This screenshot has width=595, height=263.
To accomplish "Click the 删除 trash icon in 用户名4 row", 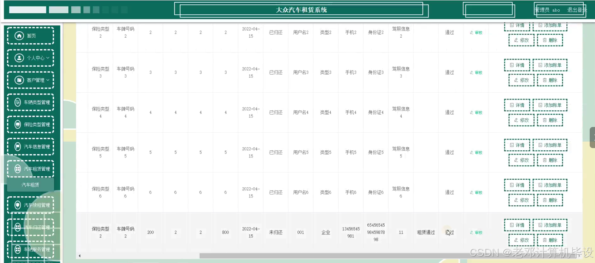I will click(545, 120).
